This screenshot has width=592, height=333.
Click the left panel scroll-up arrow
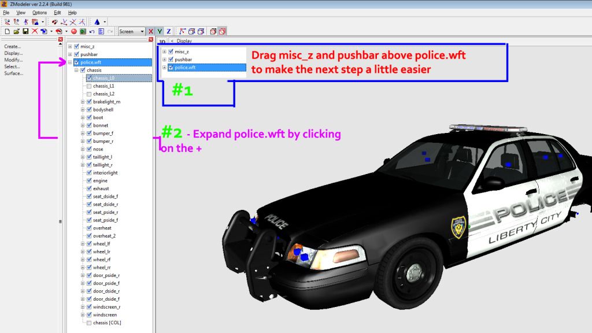(60, 44)
